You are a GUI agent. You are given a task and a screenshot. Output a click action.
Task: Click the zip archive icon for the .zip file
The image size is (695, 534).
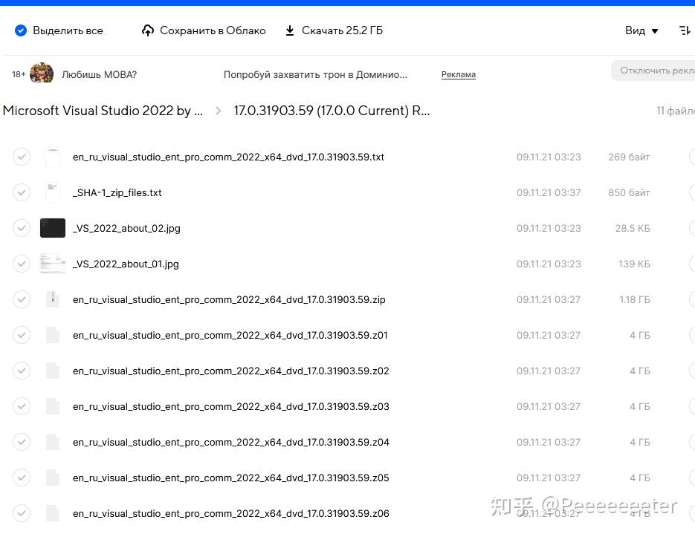point(53,299)
